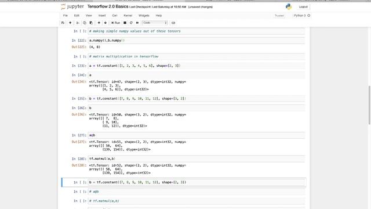The height and width of the screenshot is (209, 371).
Task: Cut the selected cells
Action: 78,23
